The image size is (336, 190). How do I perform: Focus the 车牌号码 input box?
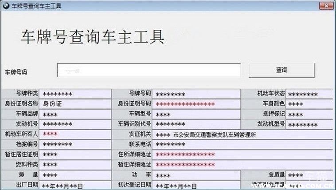[148, 70]
